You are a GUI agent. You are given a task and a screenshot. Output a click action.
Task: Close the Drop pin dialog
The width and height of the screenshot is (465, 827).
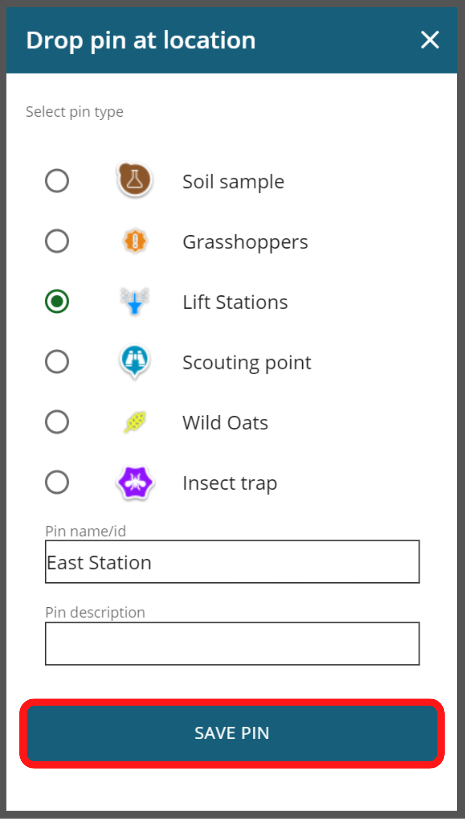(x=429, y=40)
